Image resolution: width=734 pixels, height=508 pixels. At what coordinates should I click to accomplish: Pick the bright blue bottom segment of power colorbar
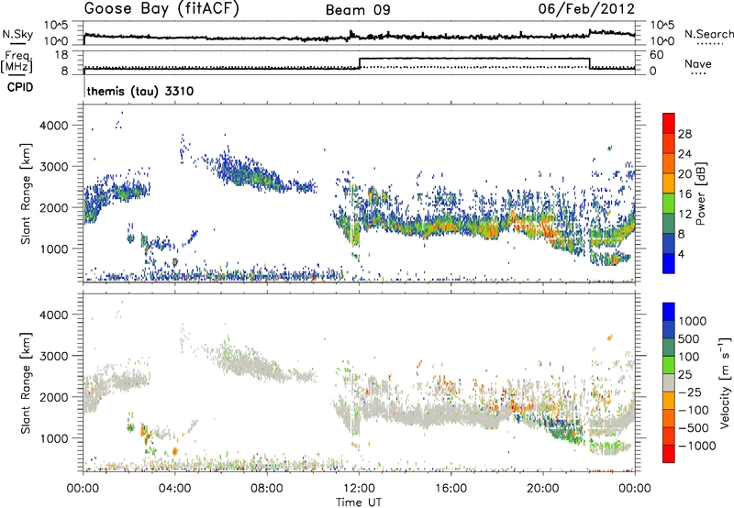pyautogui.click(x=669, y=263)
